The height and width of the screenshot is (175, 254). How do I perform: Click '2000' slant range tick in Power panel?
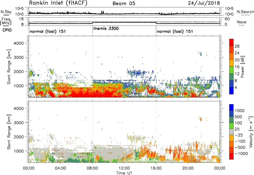pyautogui.click(x=18, y=71)
